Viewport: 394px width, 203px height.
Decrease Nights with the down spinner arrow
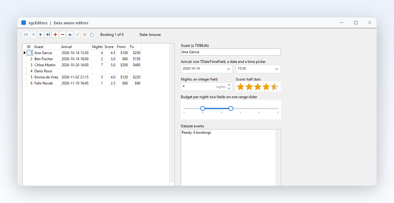tap(229, 88)
